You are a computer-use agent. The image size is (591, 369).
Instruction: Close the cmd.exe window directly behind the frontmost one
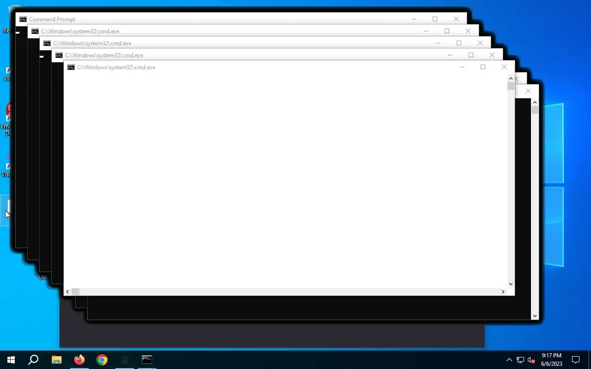492,55
